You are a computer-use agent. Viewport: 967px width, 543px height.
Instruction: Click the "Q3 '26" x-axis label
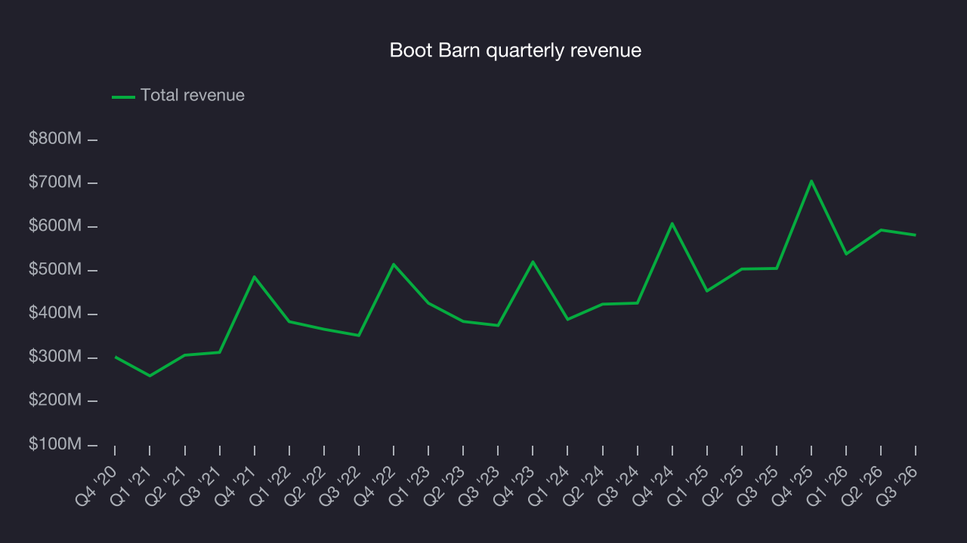click(x=897, y=485)
